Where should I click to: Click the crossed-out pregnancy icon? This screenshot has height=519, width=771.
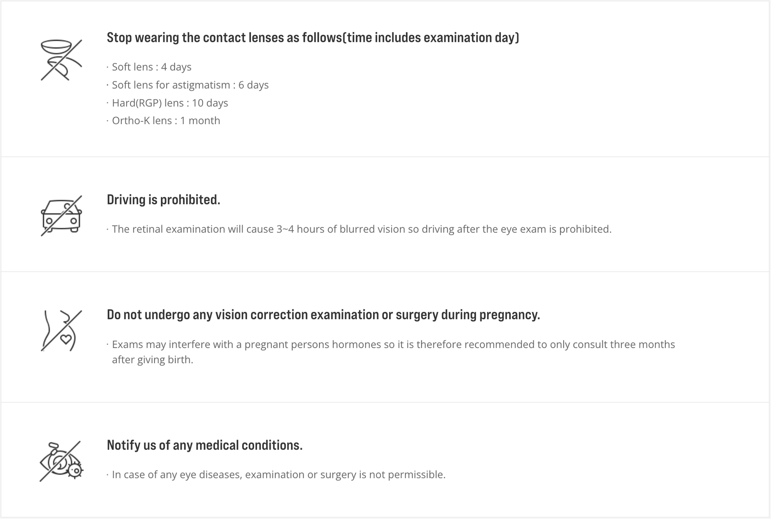click(x=61, y=331)
